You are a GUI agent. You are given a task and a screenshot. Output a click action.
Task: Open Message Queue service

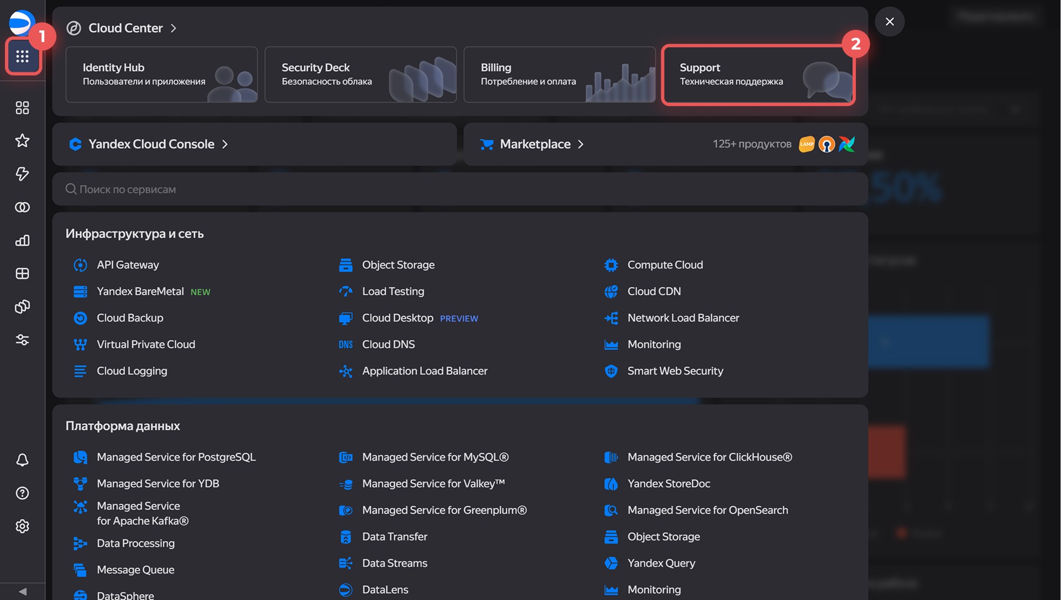[x=135, y=570]
